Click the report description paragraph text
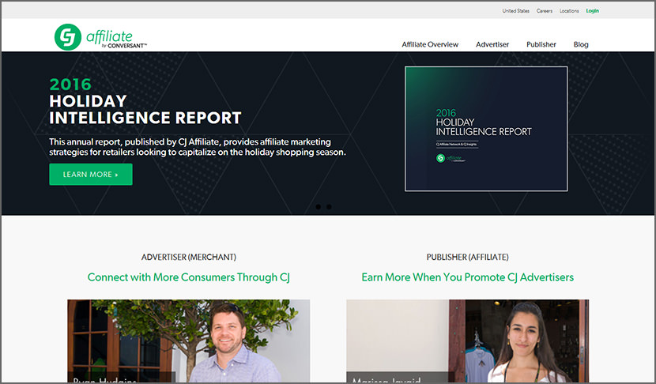The width and height of the screenshot is (656, 384). 198,147
